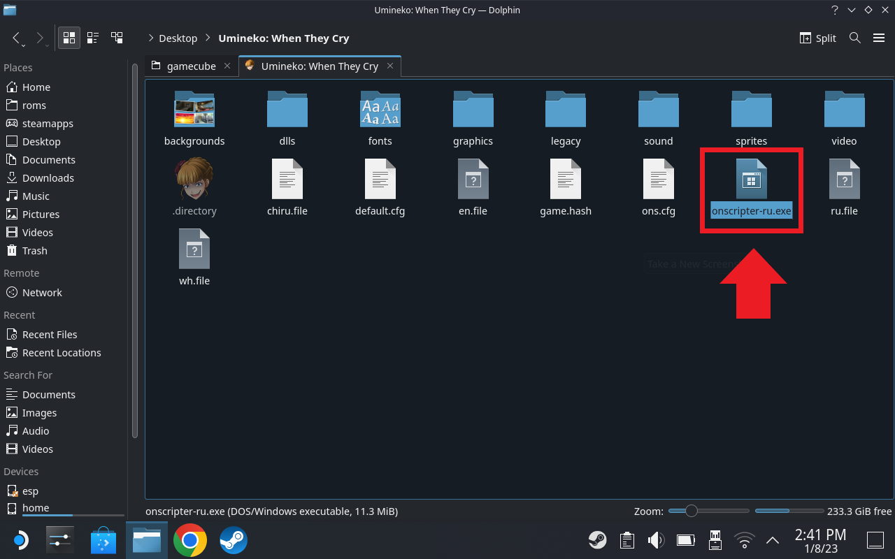
Task: Click Desktop in the breadcrumb path
Action: coord(178,38)
